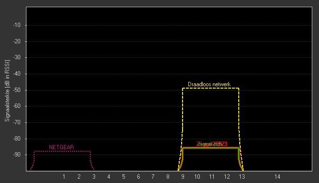
Task: Click the -50 signal strength label
Action: (x=17, y=90)
